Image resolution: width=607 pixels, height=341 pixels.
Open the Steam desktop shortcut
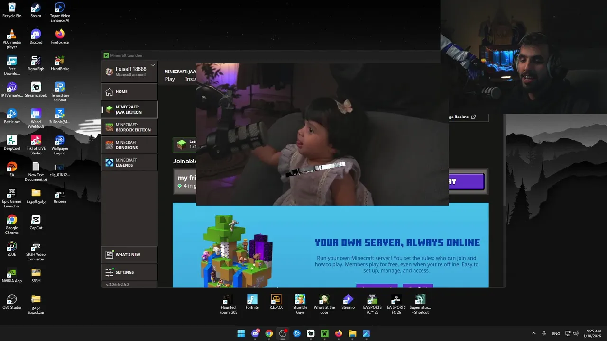click(36, 10)
